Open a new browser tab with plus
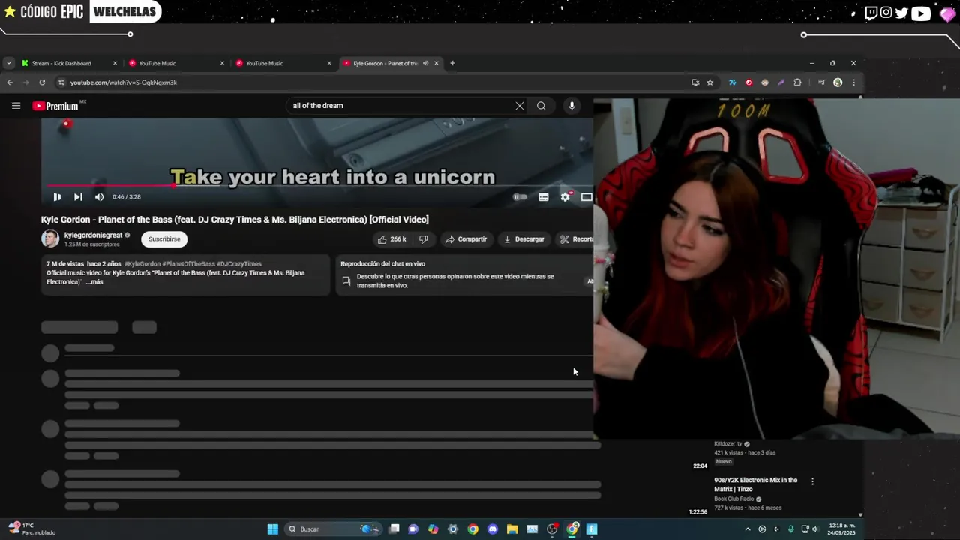Screen dimensions: 960x540 [452, 63]
